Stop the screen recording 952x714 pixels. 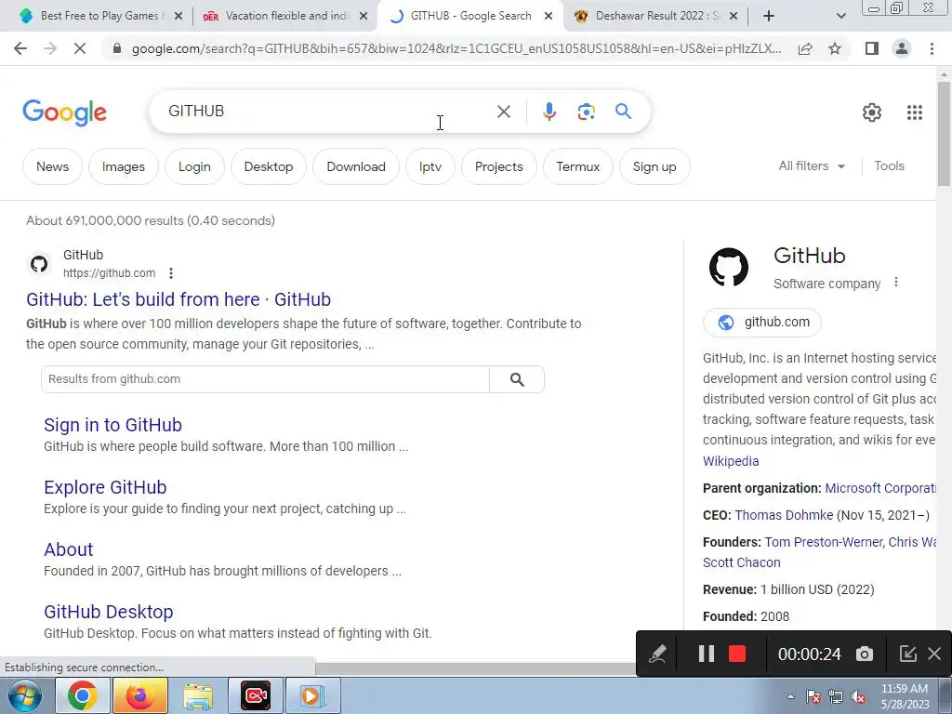pyautogui.click(x=737, y=654)
